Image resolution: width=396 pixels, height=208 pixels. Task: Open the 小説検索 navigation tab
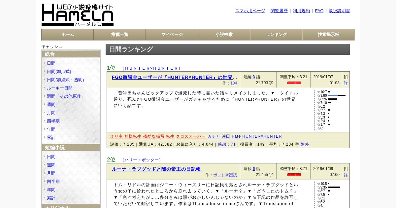pos(224,35)
